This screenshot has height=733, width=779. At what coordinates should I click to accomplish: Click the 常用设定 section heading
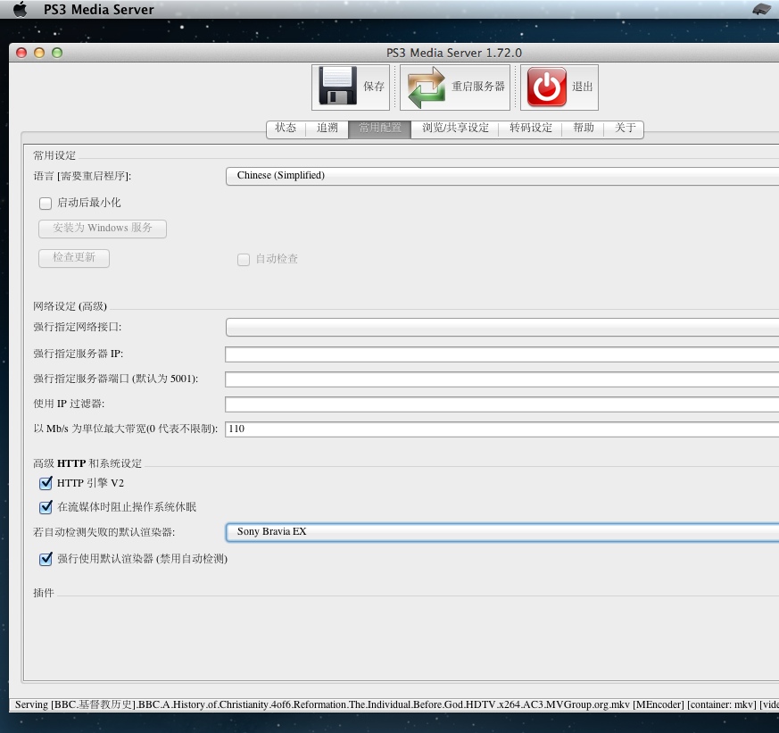(x=54, y=155)
